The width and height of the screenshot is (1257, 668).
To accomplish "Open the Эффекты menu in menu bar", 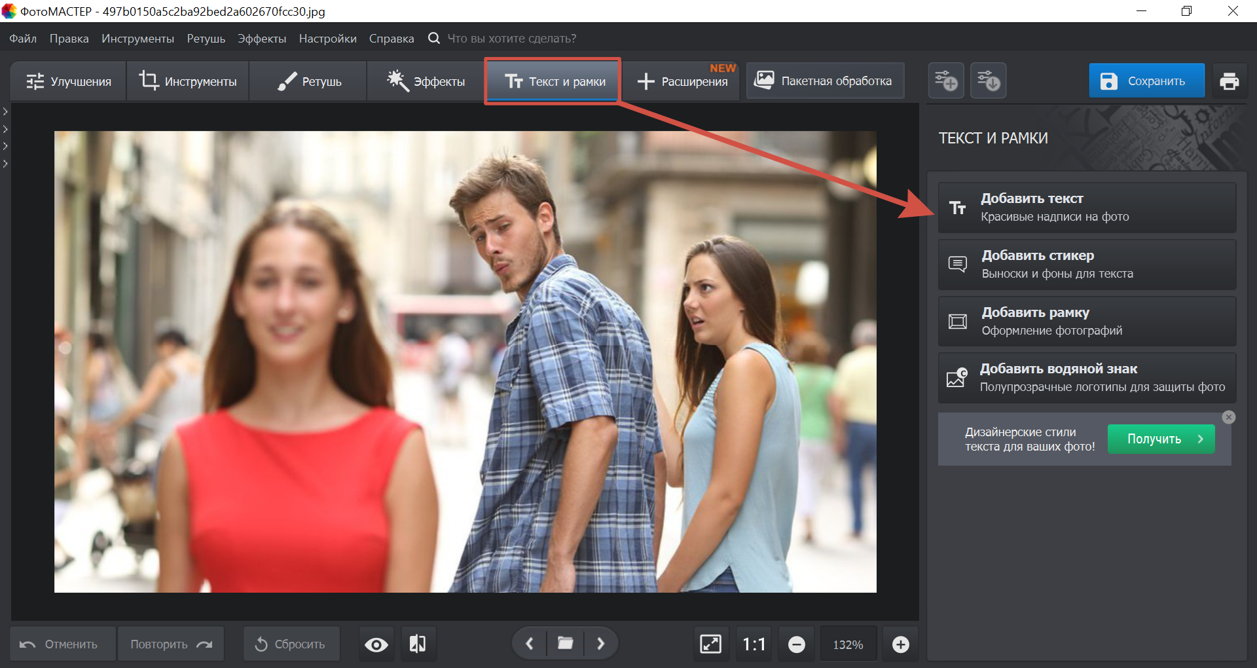I will (262, 39).
